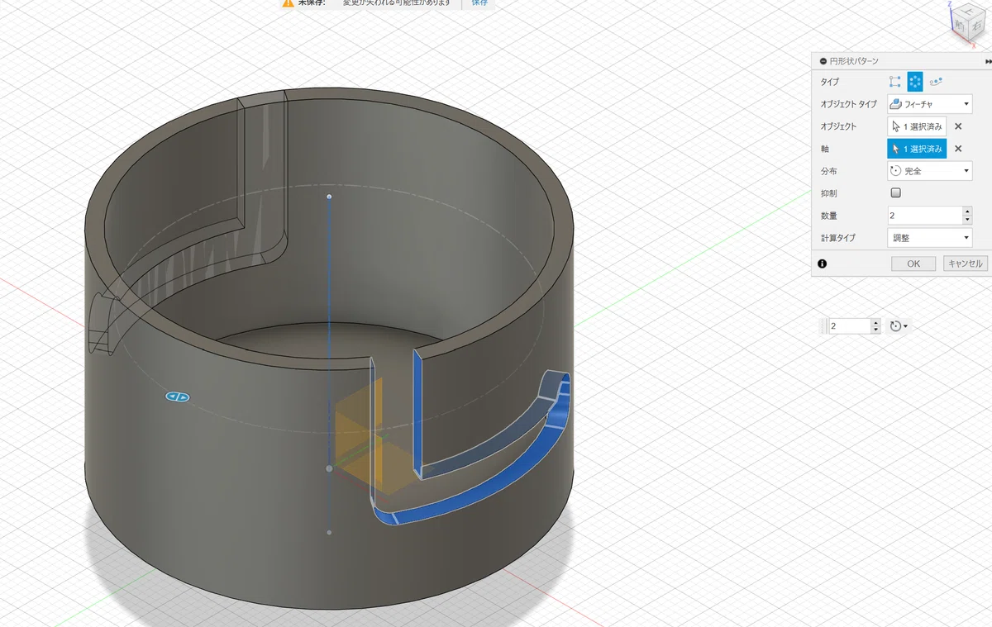The width and height of the screenshot is (992, 627).
Task: Increase 数量 with the dialog up arrow
Action: coord(967,211)
